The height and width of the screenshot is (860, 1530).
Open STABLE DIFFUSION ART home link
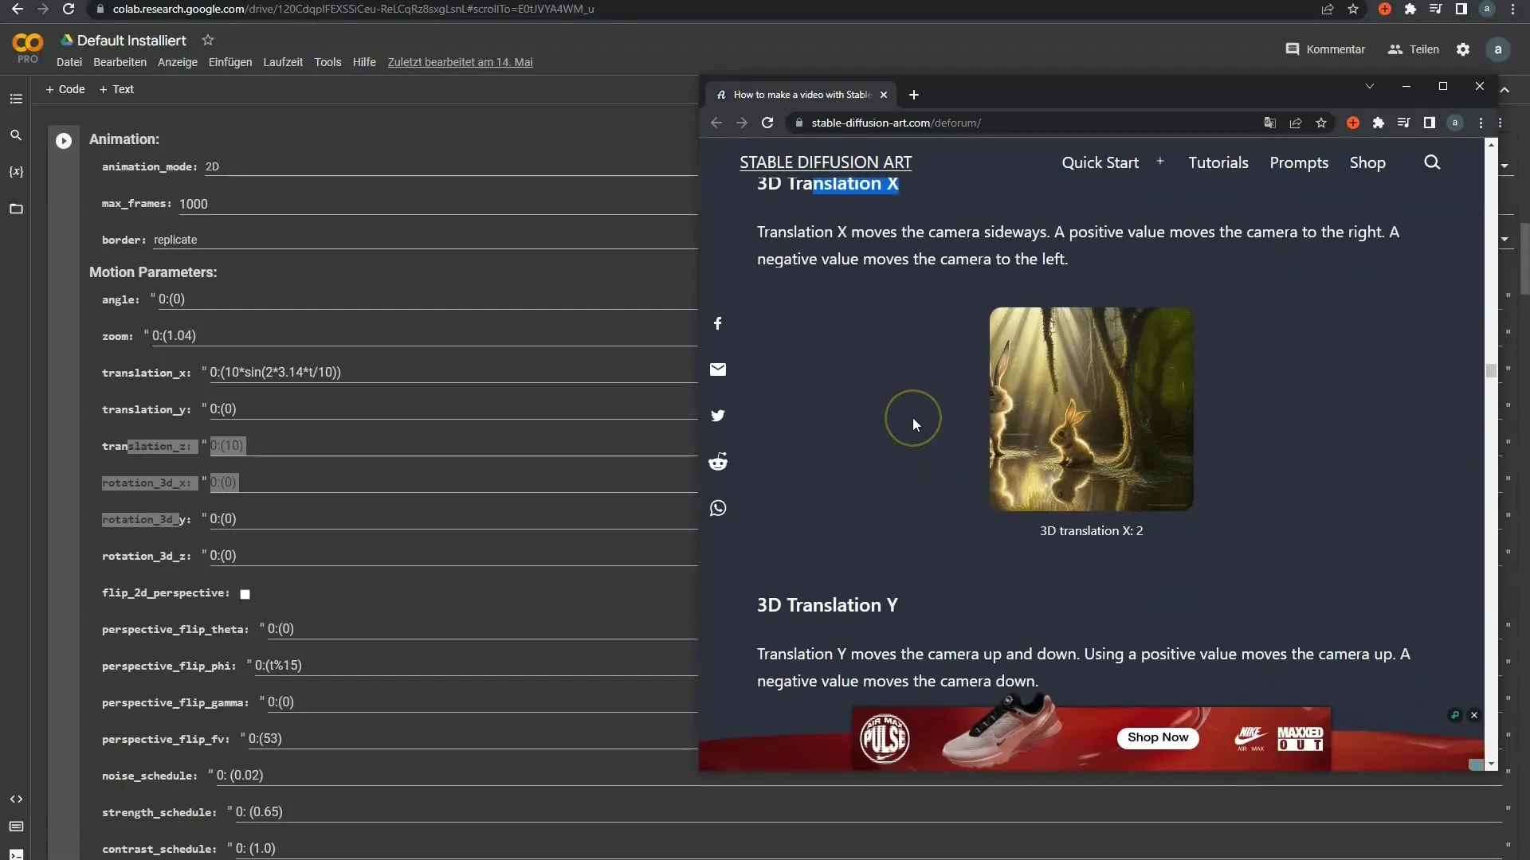click(x=826, y=162)
